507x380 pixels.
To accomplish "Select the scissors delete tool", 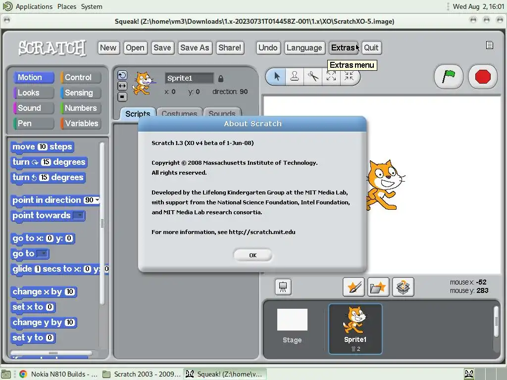I will tap(313, 77).
